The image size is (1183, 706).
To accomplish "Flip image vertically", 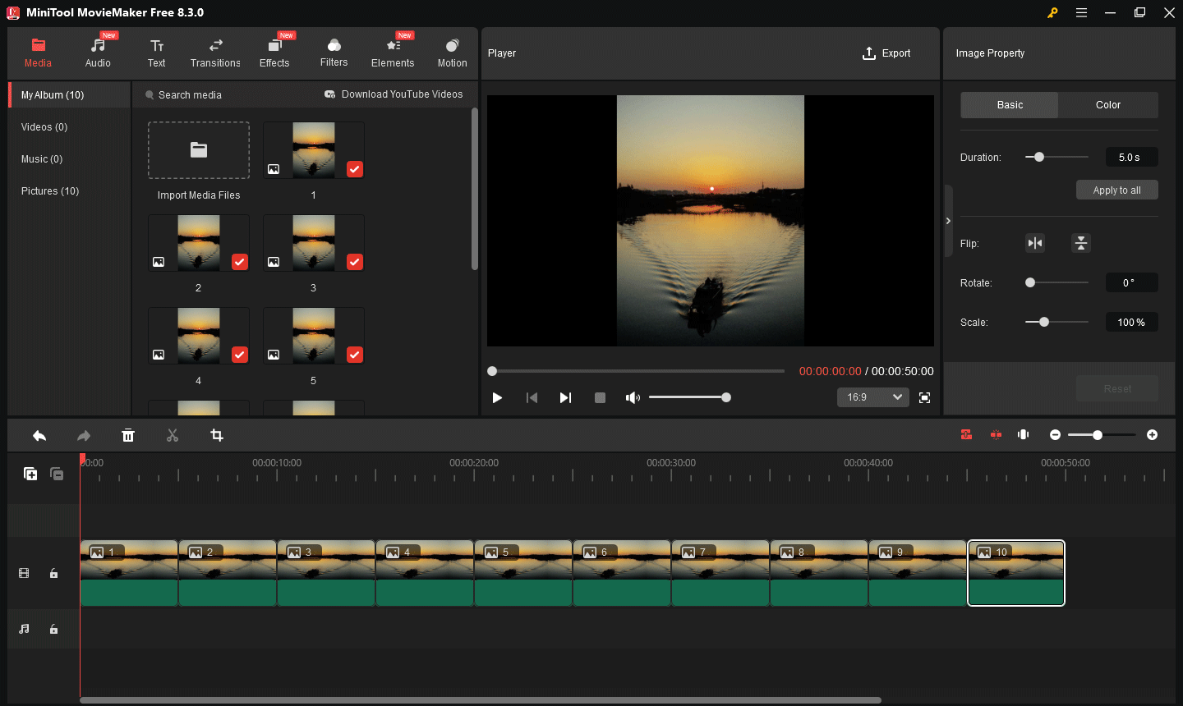I will coord(1081,243).
